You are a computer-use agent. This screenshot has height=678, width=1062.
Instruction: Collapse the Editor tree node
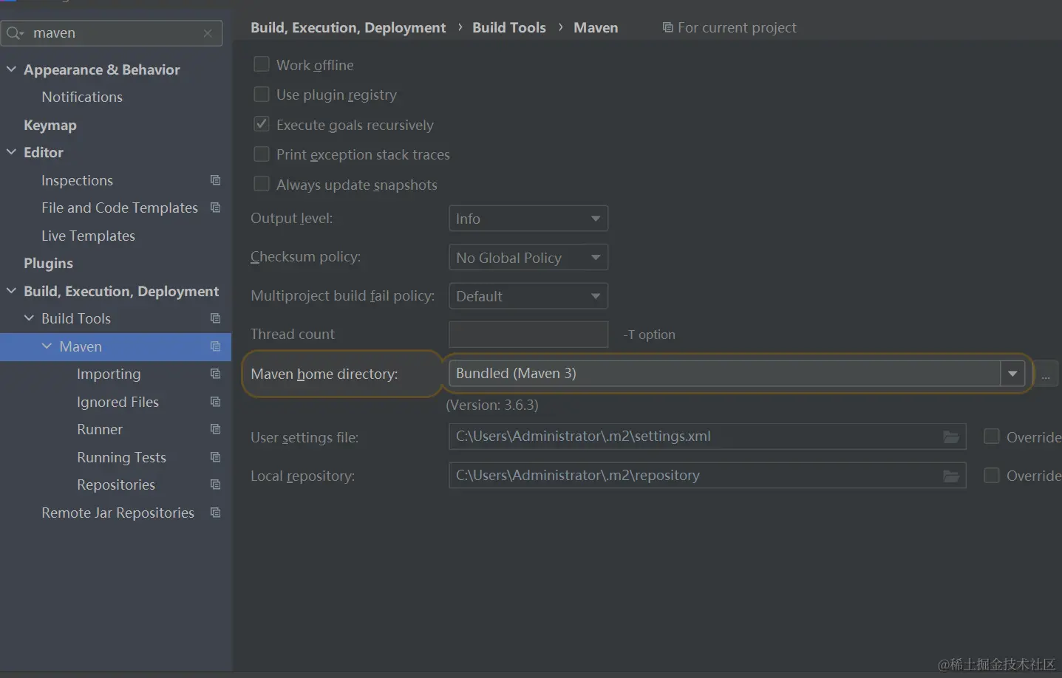tap(11, 152)
